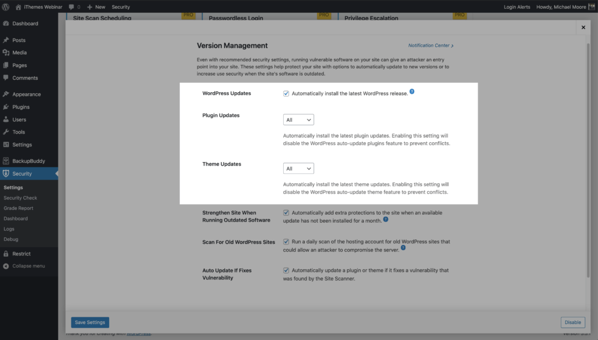
Task: Click the Posts pin icon
Action: coord(6,40)
